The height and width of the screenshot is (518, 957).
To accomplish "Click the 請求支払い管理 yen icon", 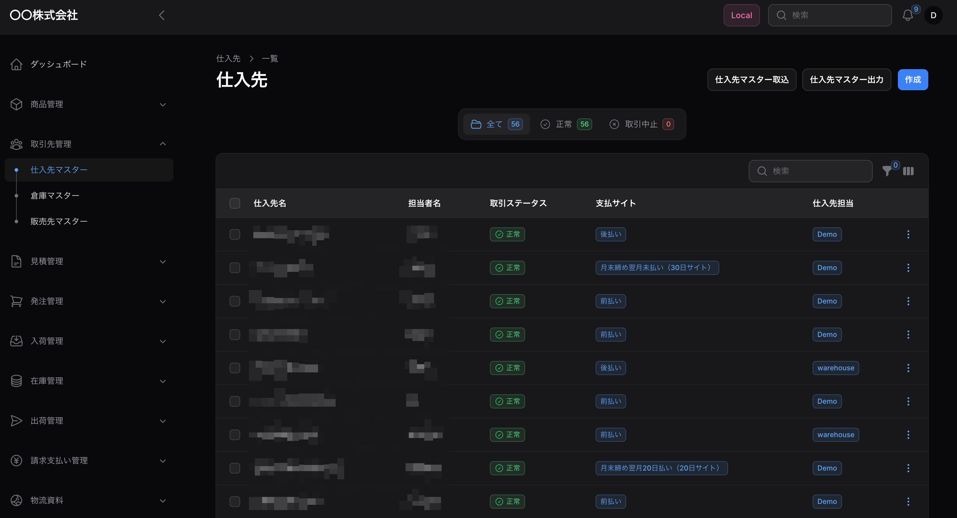I will pyautogui.click(x=16, y=460).
